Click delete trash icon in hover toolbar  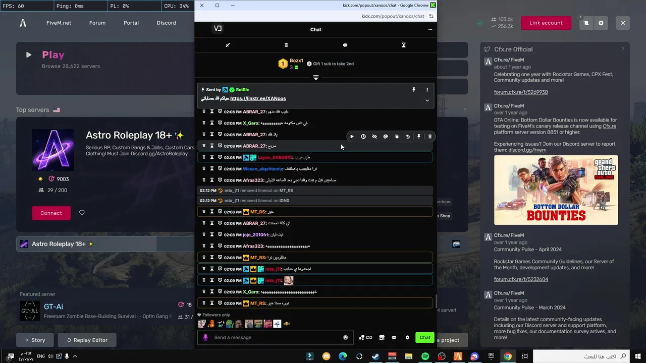(x=430, y=137)
